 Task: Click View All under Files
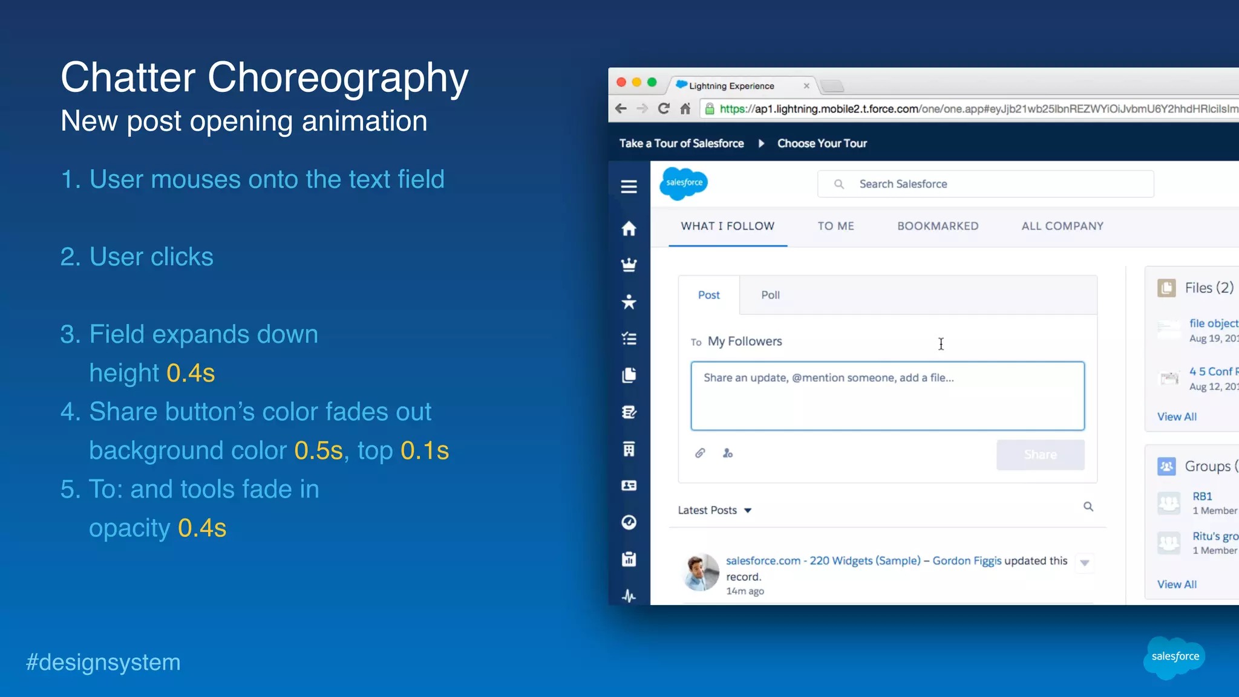pyautogui.click(x=1177, y=417)
